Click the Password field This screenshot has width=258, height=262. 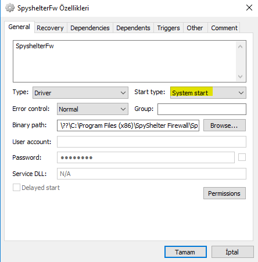click(146, 157)
